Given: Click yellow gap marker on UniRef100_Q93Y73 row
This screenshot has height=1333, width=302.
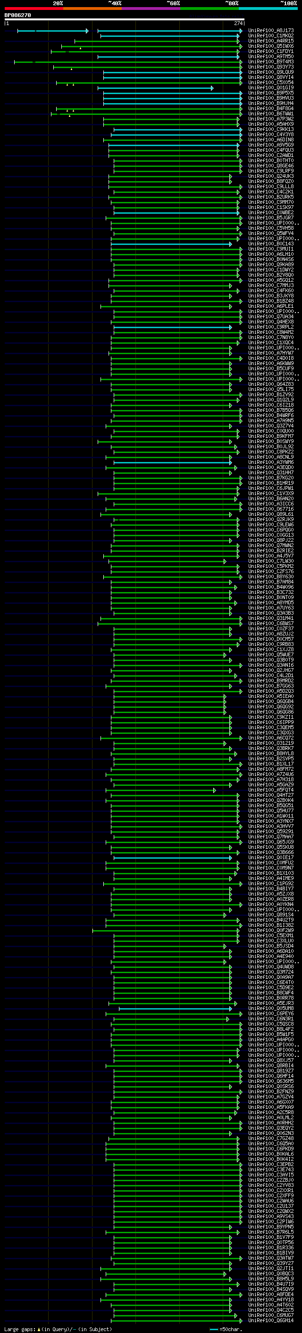Looking at the screenshot, I should pyautogui.click(x=71, y=68).
